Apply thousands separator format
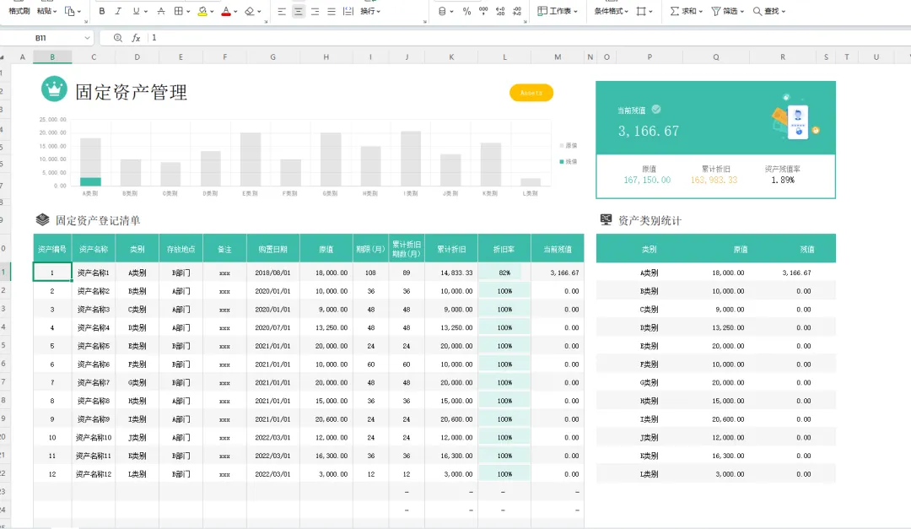The image size is (911, 529). 483,11
